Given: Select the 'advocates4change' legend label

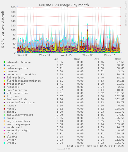Looking at the screenshot, I should (x=19, y=62).
